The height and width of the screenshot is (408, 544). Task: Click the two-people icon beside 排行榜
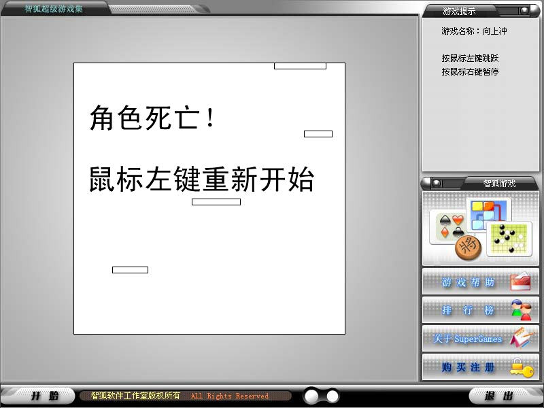[521, 310]
